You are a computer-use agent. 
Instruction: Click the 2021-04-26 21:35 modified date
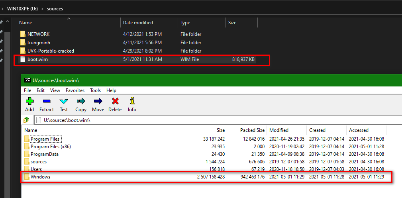tap(286, 139)
